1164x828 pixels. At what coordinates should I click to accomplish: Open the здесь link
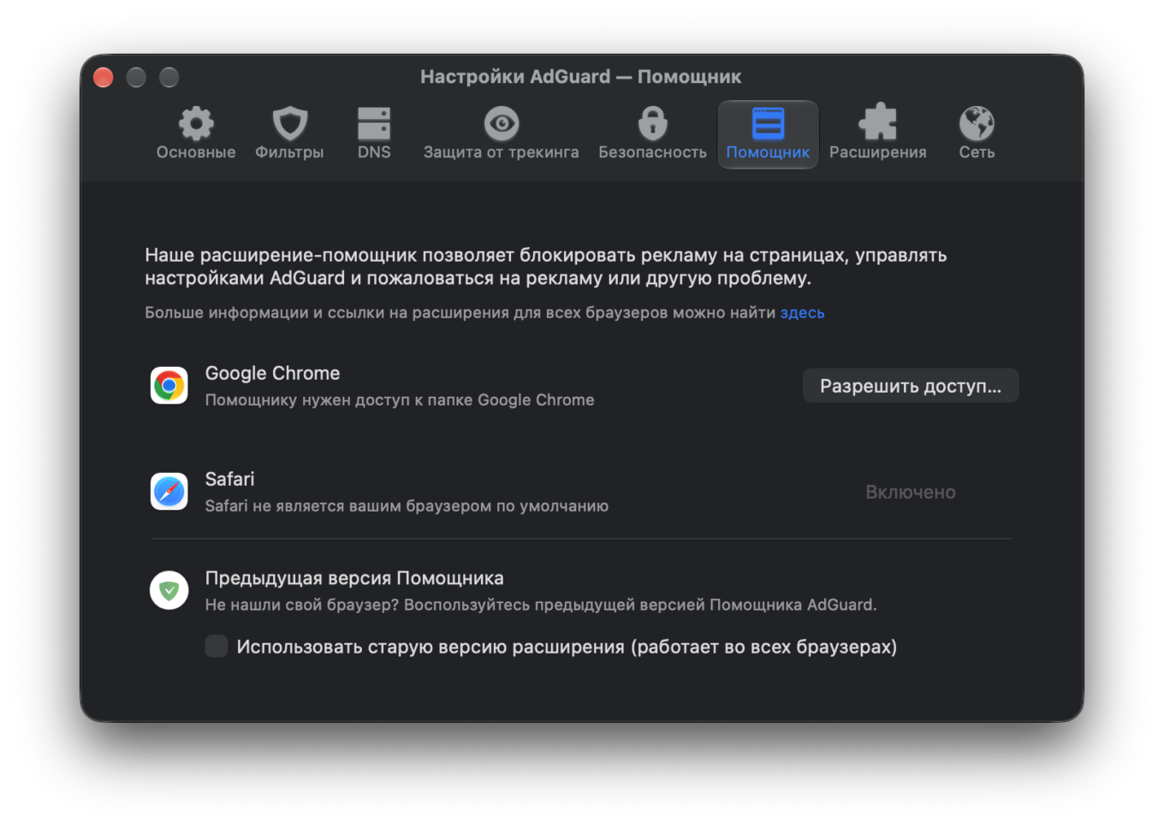[x=802, y=313]
